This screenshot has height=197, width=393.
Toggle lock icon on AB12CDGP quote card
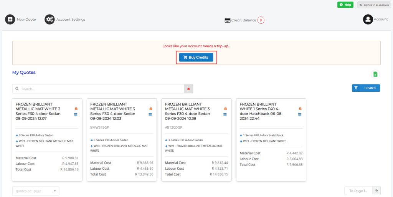[225, 109]
